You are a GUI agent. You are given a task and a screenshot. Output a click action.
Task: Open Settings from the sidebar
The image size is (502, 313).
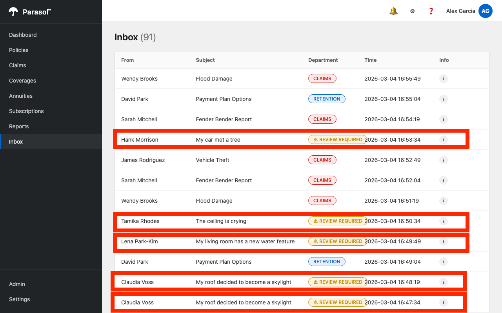(19, 299)
